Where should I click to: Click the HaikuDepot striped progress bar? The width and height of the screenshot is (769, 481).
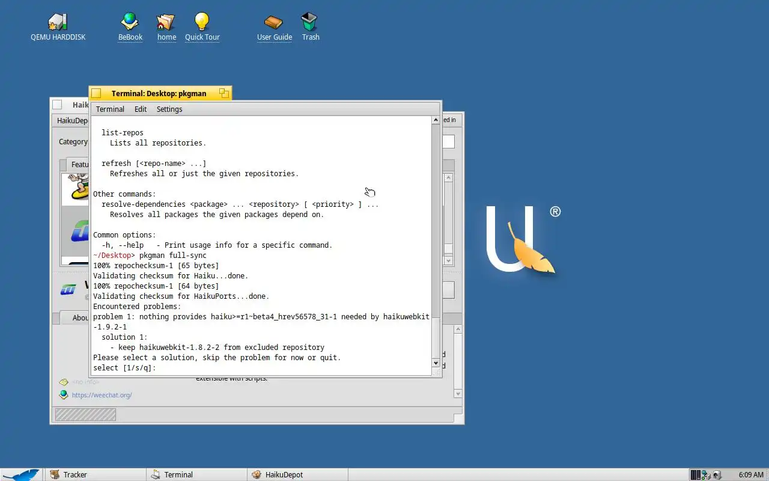click(x=85, y=414)
